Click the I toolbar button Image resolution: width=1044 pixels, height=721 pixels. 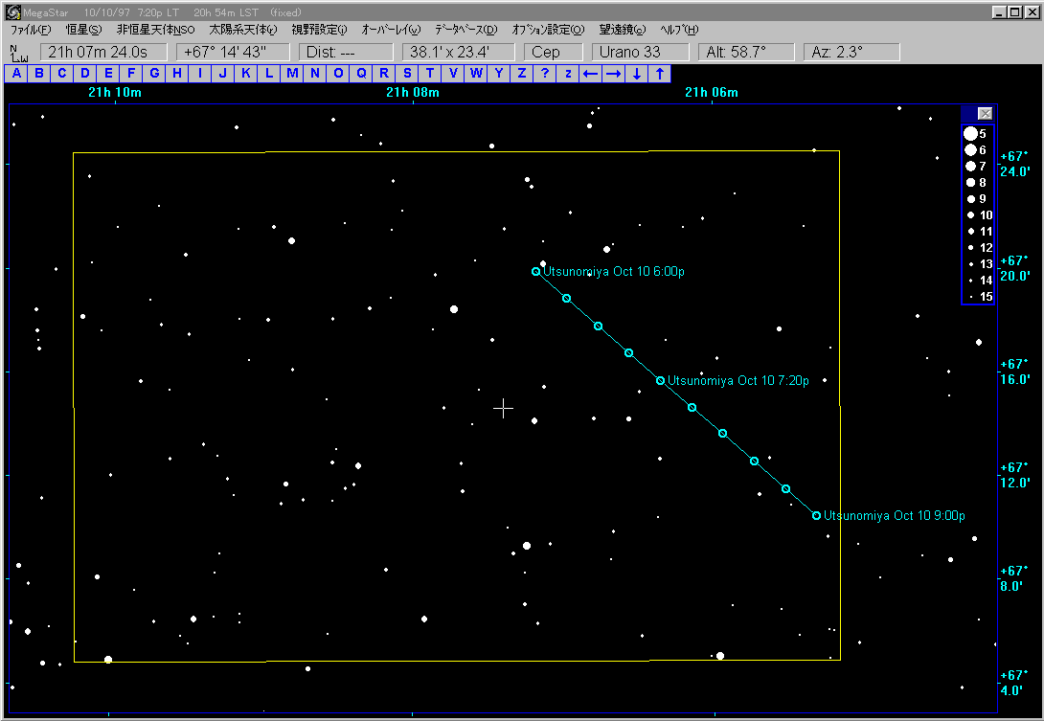click(x=200, y=73)
